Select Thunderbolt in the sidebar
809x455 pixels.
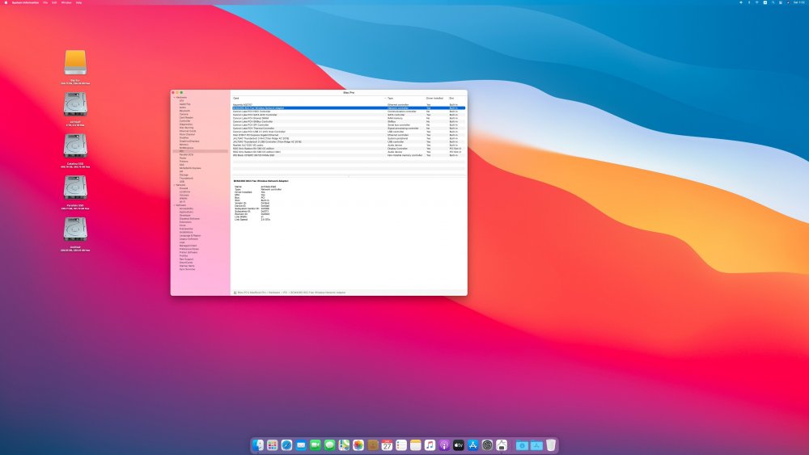tap(186, 179)
